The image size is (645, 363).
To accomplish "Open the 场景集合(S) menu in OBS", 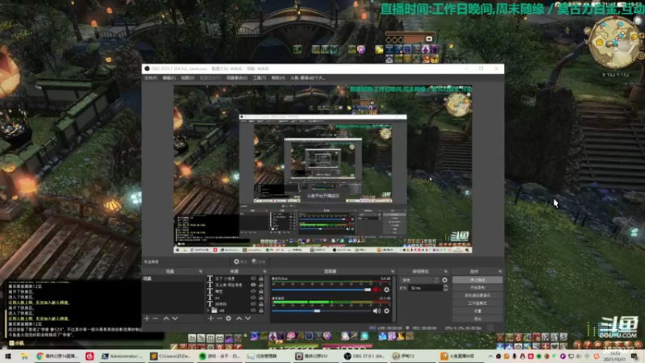I will 237,77.
